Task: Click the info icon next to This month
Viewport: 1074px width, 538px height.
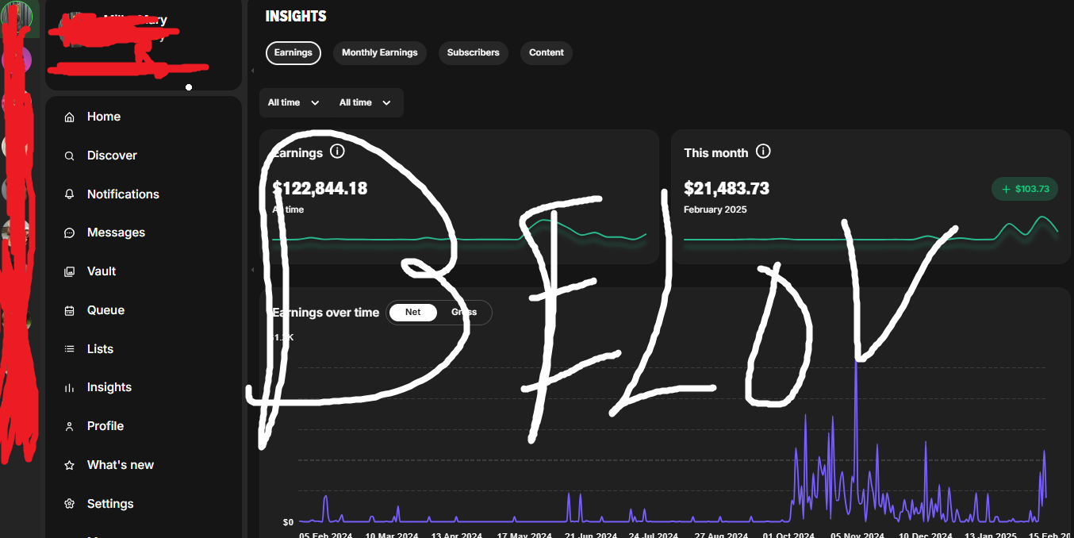Action: 763,152
